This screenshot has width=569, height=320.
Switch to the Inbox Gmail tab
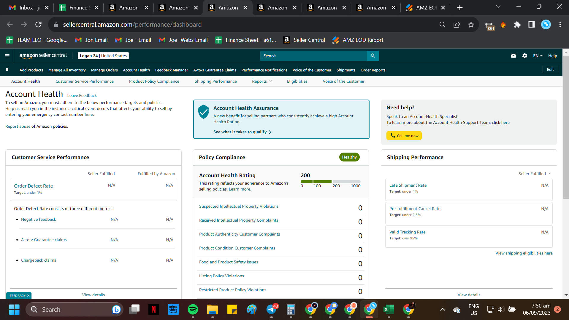point(29,8)
